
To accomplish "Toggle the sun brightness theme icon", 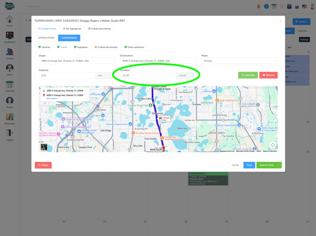I will [282, 7].
